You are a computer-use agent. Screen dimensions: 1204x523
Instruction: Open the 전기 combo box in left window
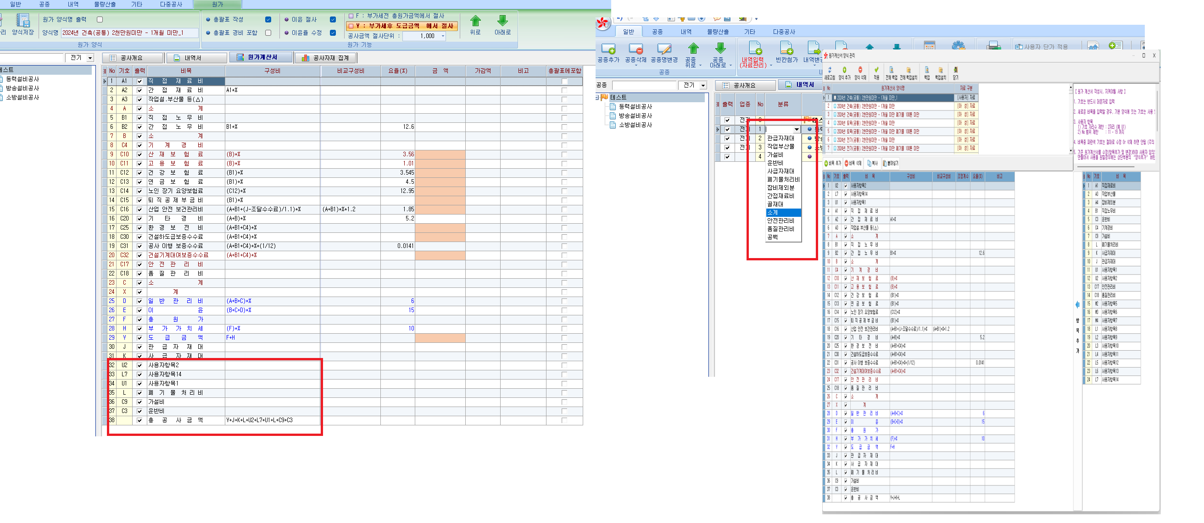point(90,58)
